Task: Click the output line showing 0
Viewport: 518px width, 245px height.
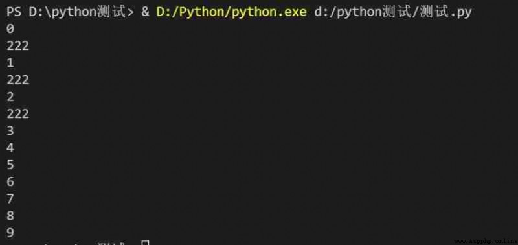Action: click(10, 29)
